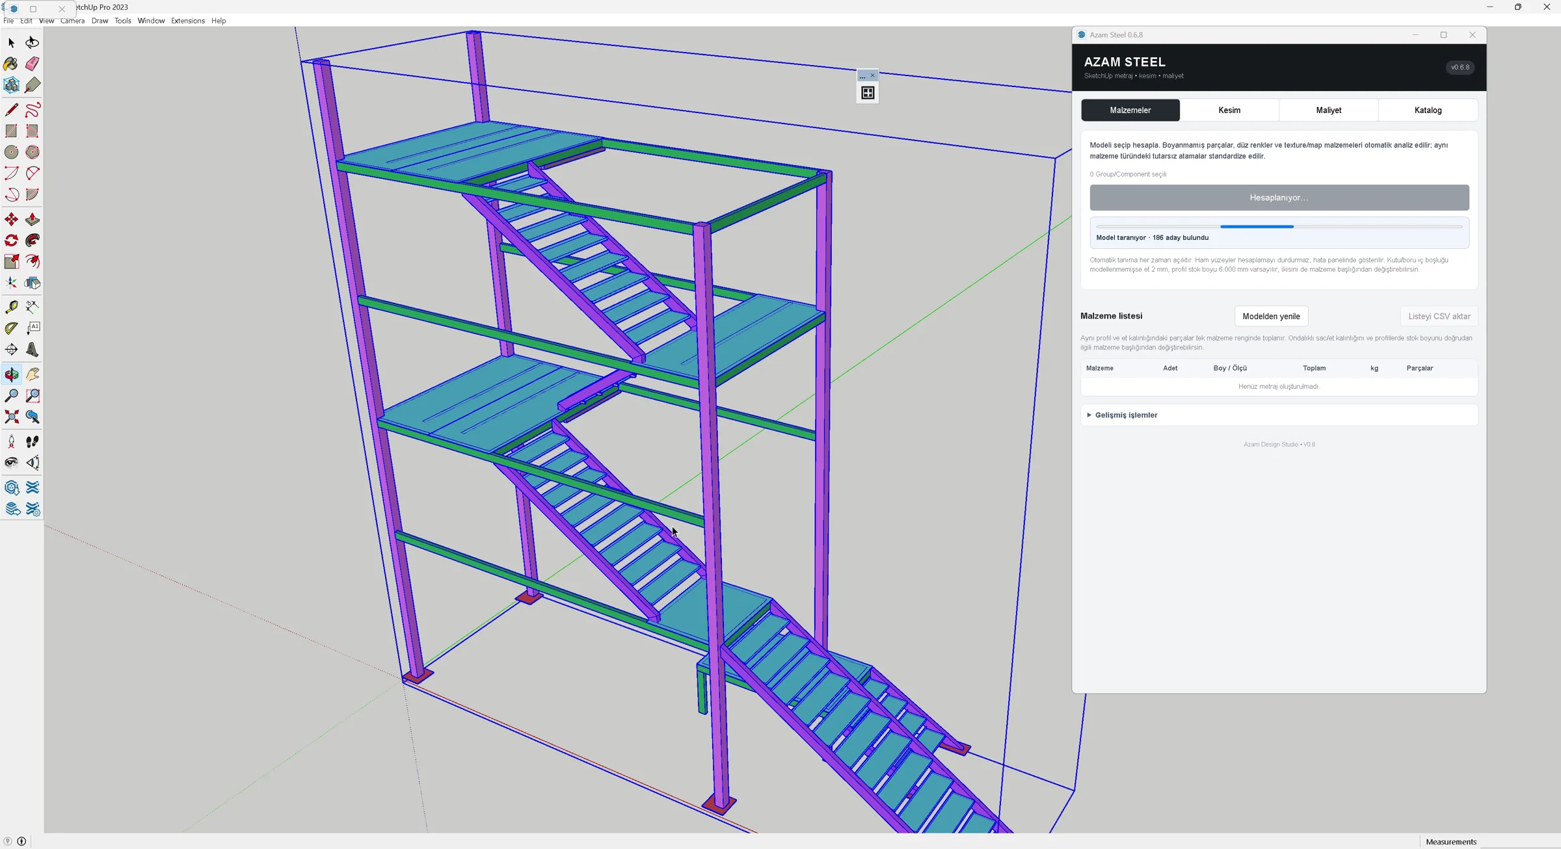Select the Zoom magnifier tool
Viewport: 1561px width, 849px height.
pyautogui.click(x=11, y=395)
